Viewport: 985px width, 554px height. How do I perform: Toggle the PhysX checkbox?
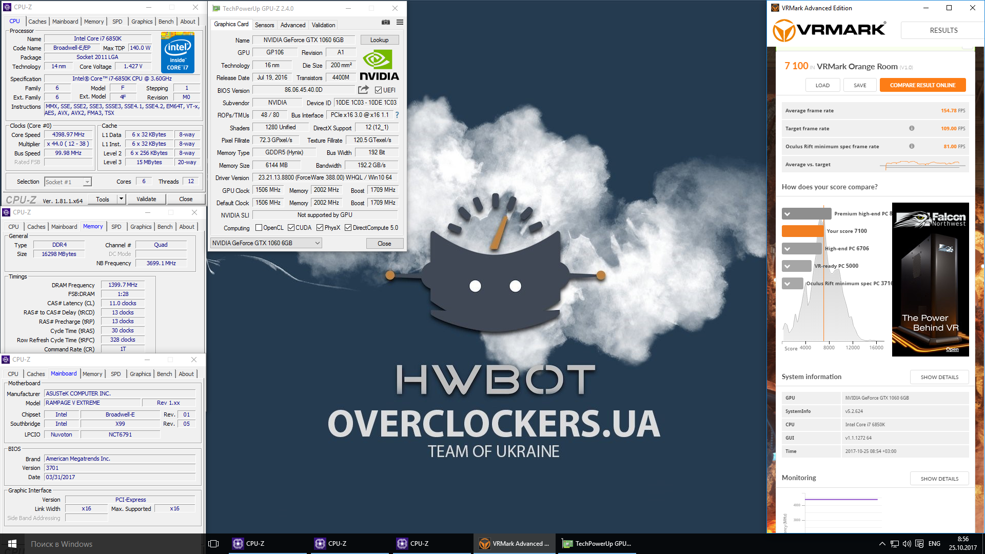(320, 228)
